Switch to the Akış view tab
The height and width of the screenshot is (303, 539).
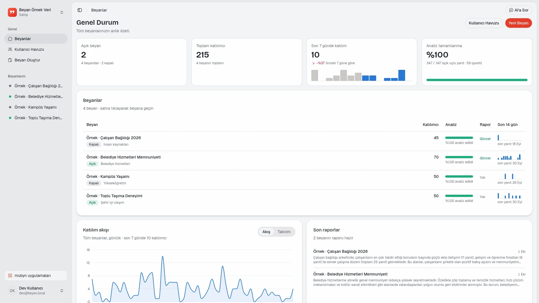click(x=266, y=232)
